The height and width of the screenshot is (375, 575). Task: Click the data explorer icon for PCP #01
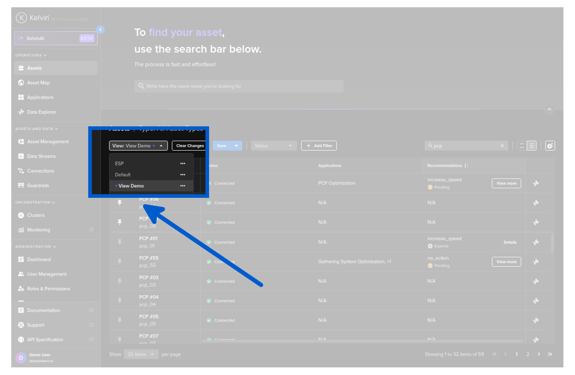pos(535,242)
